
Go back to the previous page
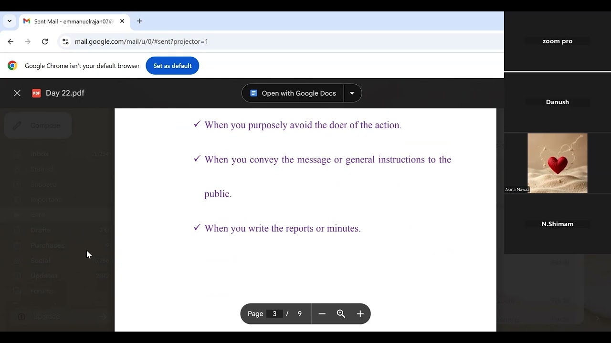tap(11, 41)
